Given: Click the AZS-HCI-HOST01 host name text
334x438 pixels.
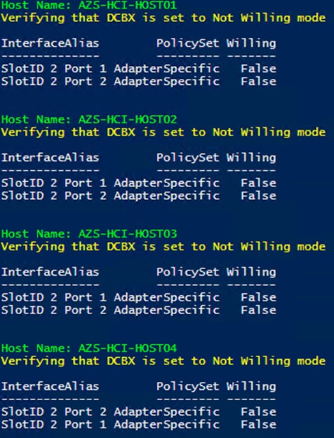Looking at the screenshot, I should pos(127,5).
